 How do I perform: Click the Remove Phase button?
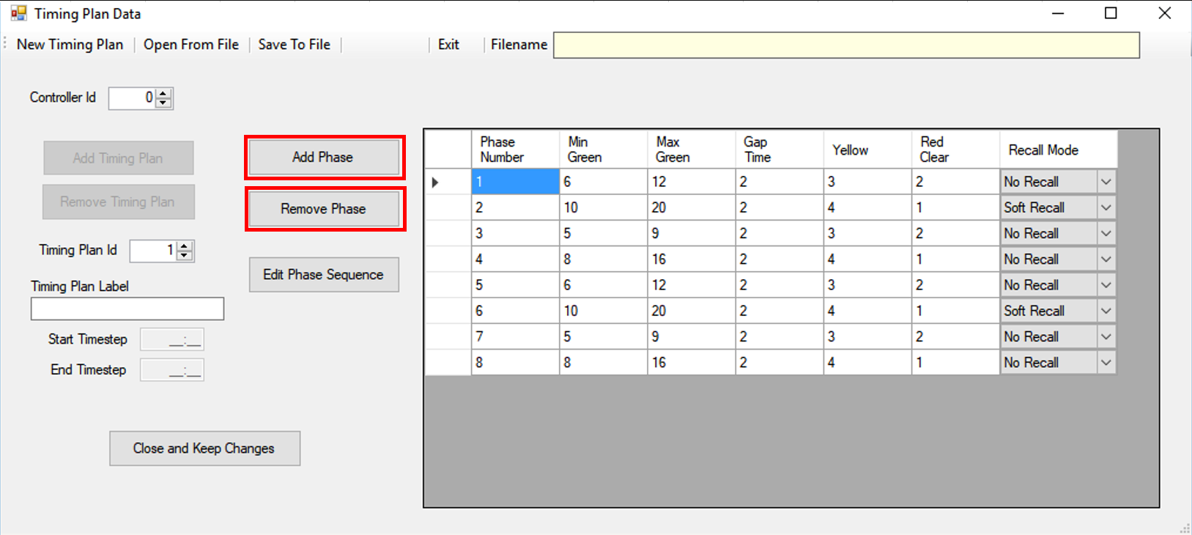tap(324, 209)
